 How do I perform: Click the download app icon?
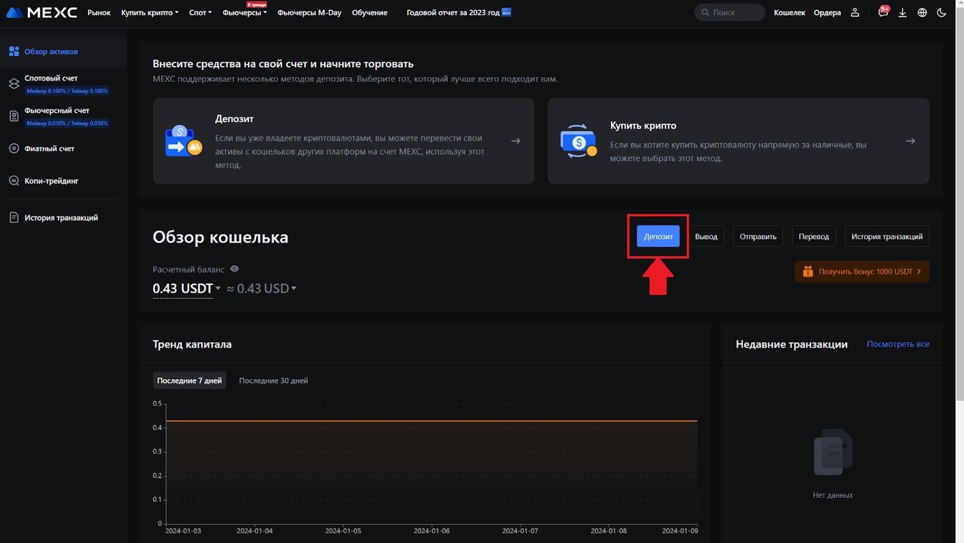902,13
